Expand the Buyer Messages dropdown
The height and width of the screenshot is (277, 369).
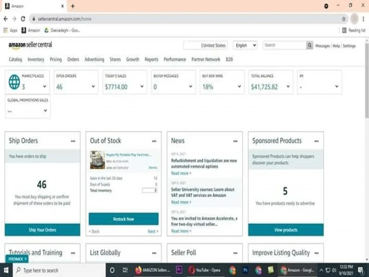pos(191,86)
